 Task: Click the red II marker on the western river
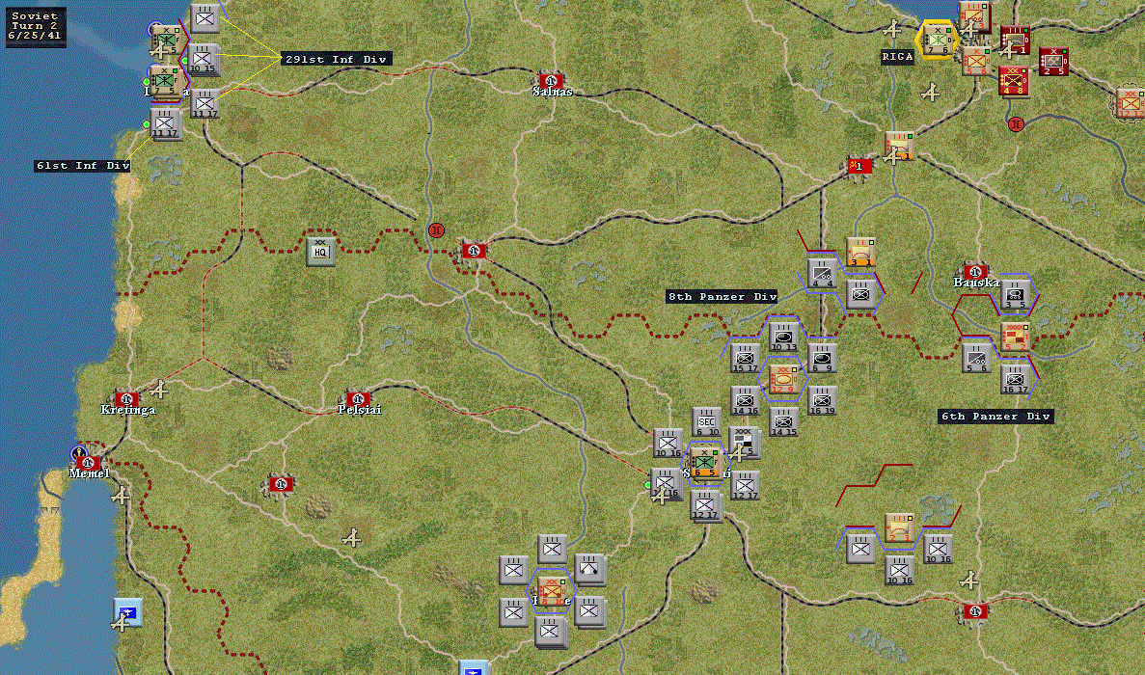click(436, 230)
